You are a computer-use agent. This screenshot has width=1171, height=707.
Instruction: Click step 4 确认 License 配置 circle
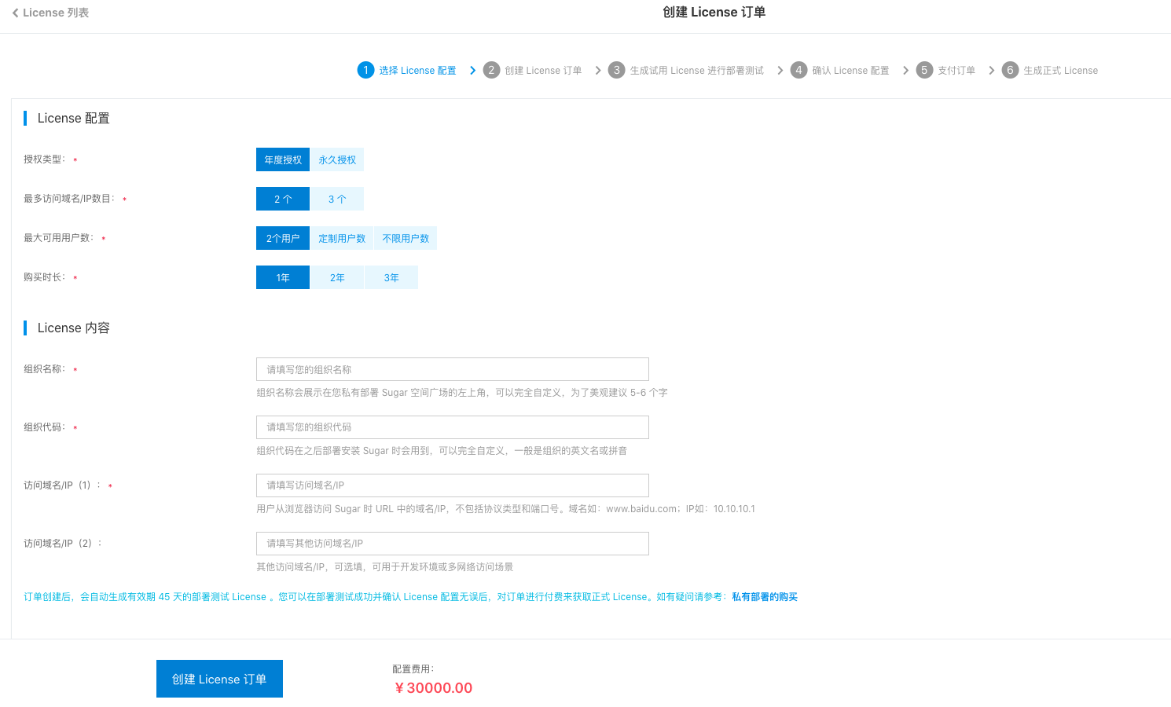798,70
